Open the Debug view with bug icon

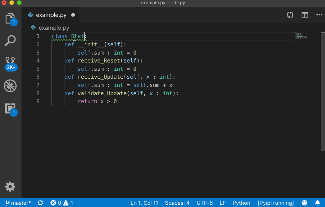[x=10, y=86]
